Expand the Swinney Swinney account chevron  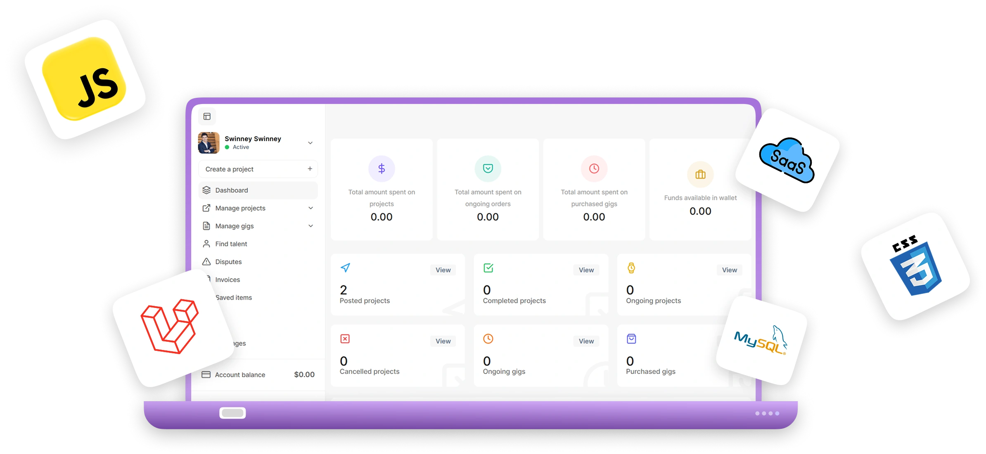click(310, 143)
